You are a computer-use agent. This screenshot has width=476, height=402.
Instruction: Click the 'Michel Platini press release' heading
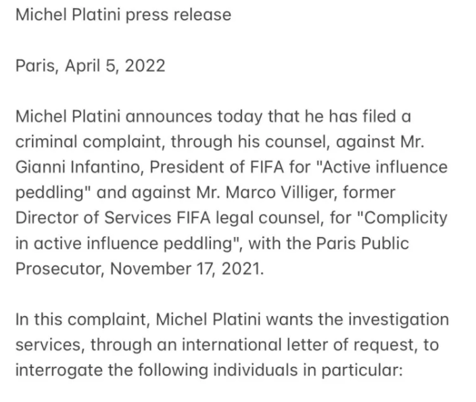coord(123,15)
